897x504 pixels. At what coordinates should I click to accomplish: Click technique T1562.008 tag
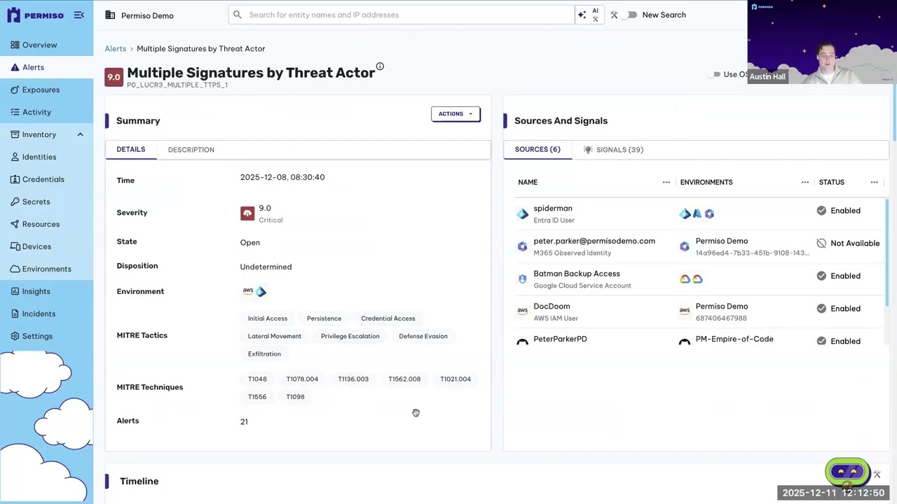404,379
